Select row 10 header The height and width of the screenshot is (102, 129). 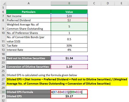click(3, 33)
